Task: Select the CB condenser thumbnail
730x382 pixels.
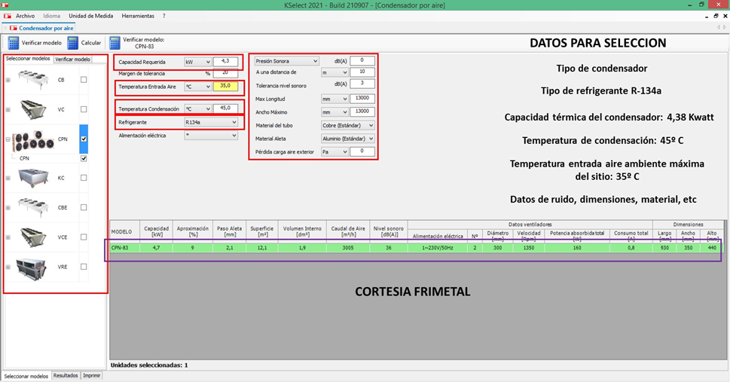Action: 32,80
